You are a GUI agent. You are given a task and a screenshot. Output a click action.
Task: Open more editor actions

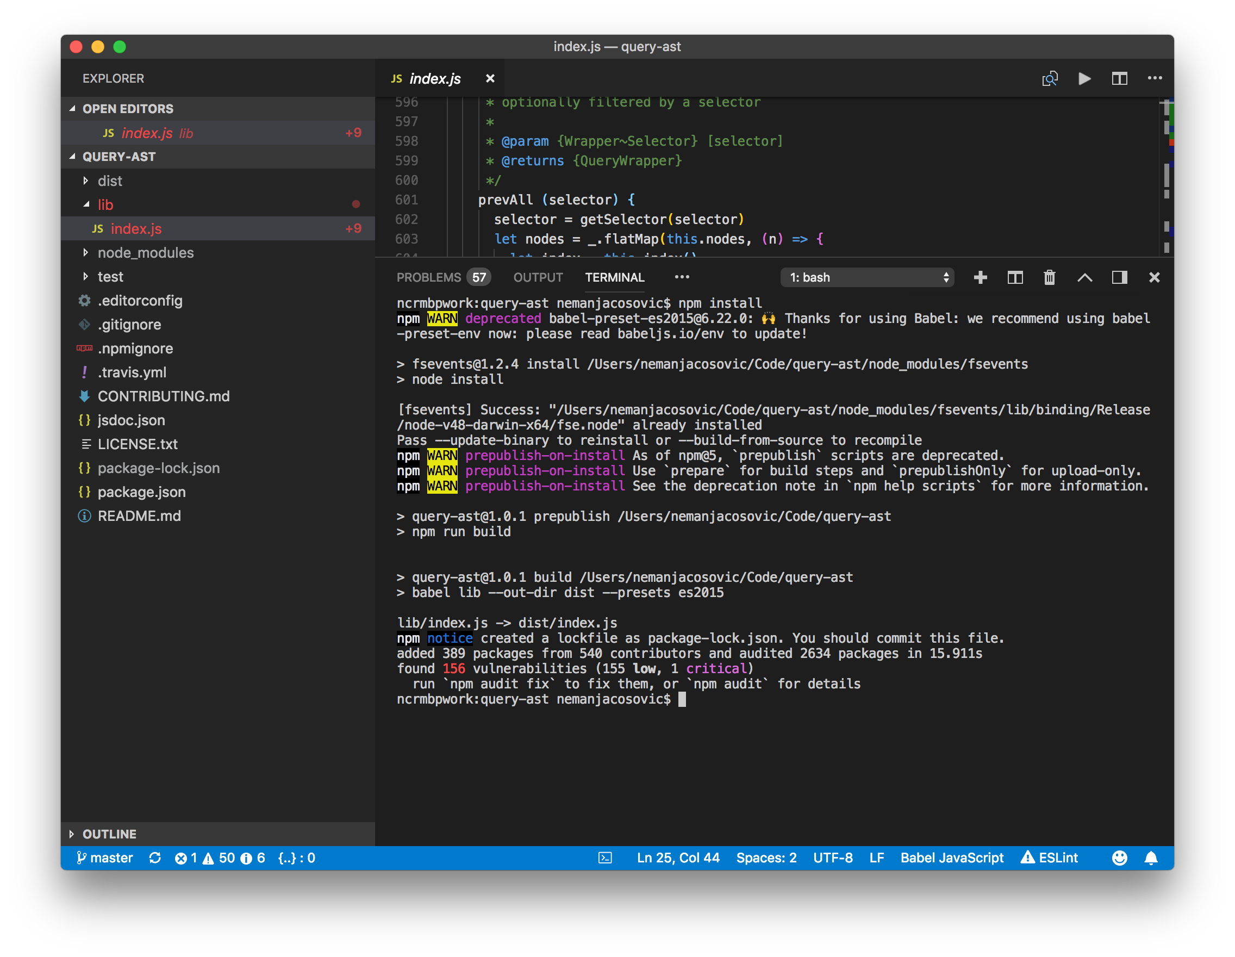(x=1155, y=78)
